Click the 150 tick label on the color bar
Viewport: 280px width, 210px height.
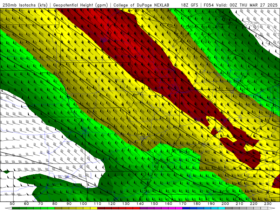click(x=154, y=204)
